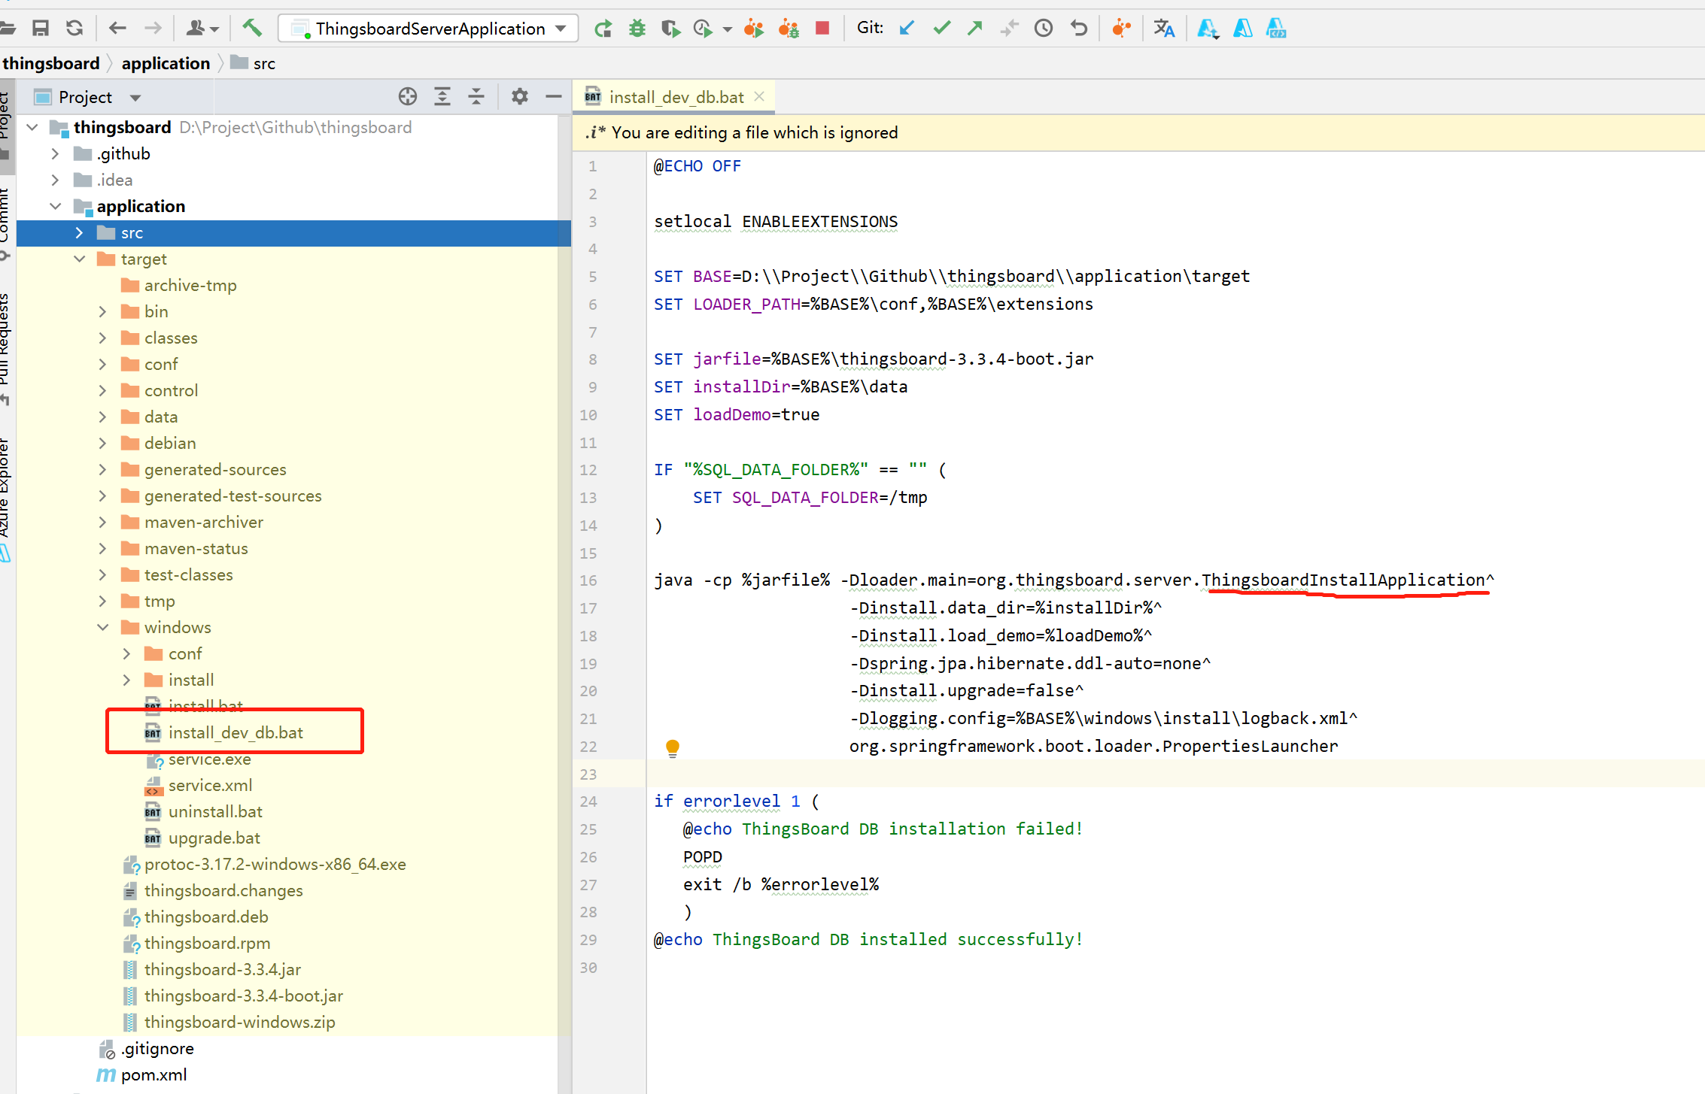Select pom.xml in the tree
1705x1094 pixels.
[x=153, y=1074]
